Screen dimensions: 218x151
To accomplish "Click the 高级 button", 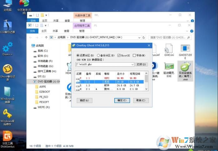I will 85,100.
